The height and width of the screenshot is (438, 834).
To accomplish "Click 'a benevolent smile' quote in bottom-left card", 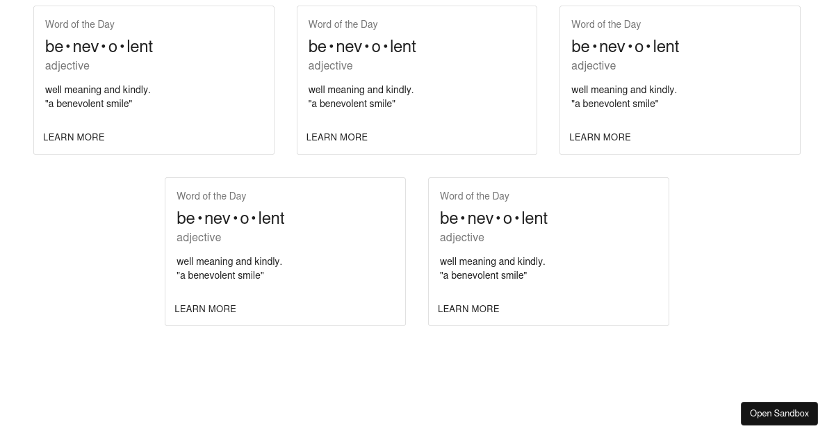I will click(x=220, y=275).
